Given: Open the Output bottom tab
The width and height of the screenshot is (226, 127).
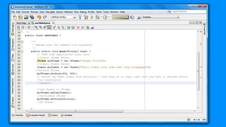Looking at the screenshot, I should (53, 115).
